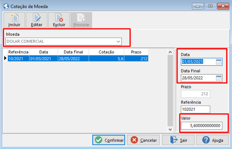Cancel editing with the Cancelar button

143,140
